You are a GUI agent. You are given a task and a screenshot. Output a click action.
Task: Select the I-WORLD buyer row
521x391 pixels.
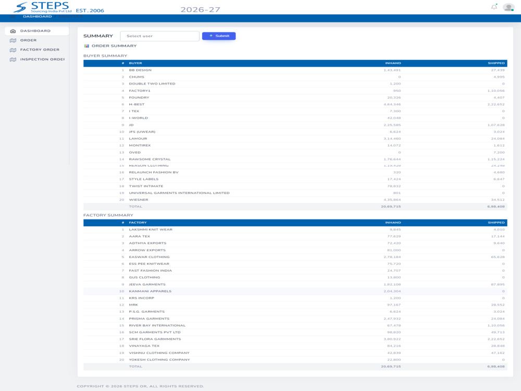pyautogui.click(x=295, y=118)
